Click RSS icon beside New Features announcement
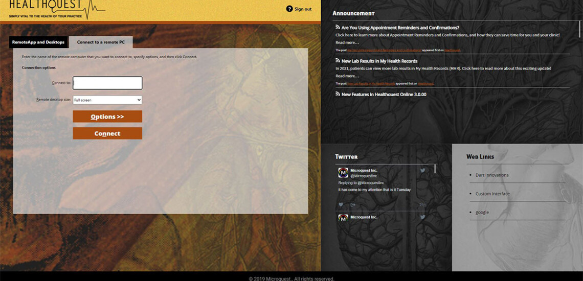This screenshot has height=281, width=583. (338, 94)
